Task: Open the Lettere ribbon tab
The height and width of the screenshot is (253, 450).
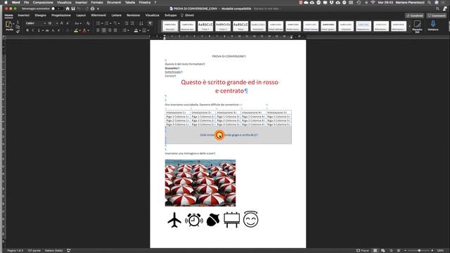Action: pyautogui.click(x=116, y=15)
